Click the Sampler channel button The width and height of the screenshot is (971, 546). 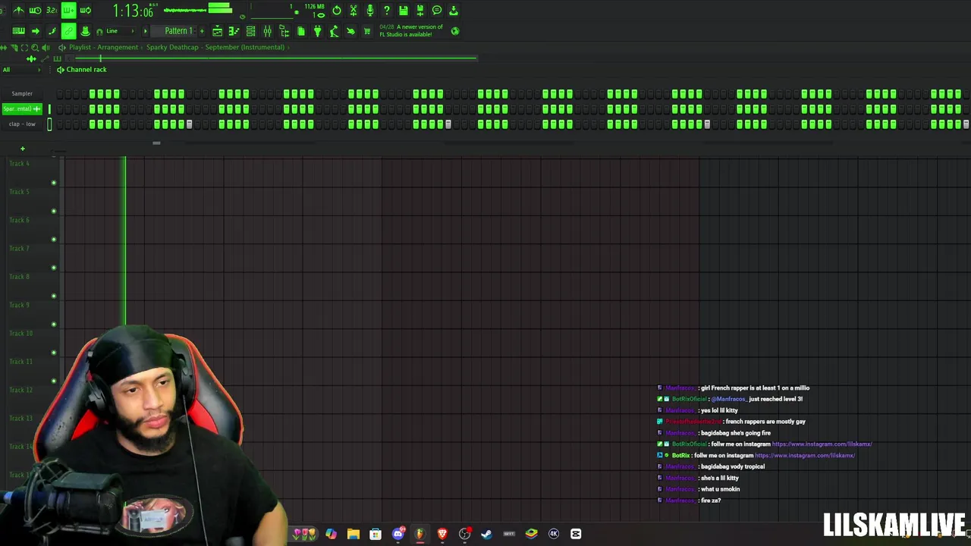click(22, 94)
